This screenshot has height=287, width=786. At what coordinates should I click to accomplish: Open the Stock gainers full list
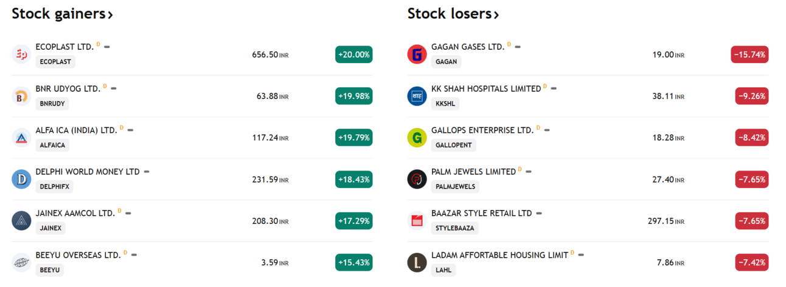(x=62, y=13)
